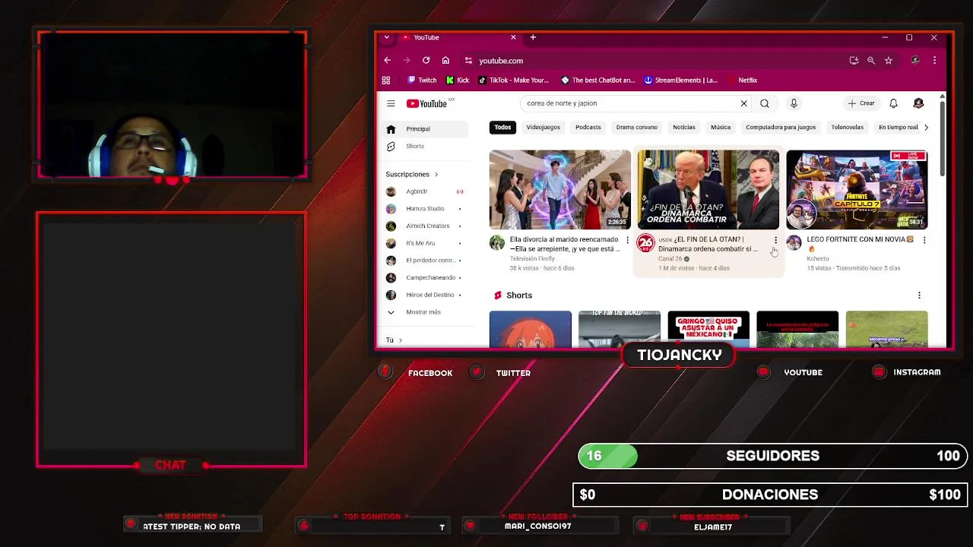View site information icon in address bar
The height and width of the screenshot is (547, 973).
click(468, 61)
